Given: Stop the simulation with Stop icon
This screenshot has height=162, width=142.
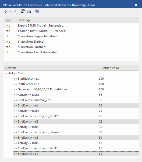Looking at the screenshot, I should [x=15, y=11].
